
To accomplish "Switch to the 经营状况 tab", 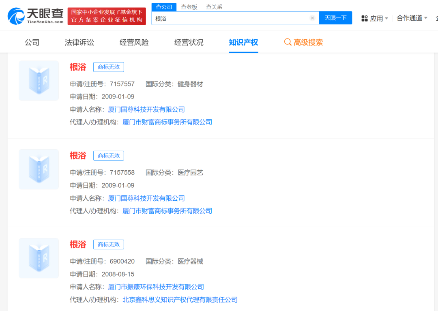I will click(x=189, y=43).
